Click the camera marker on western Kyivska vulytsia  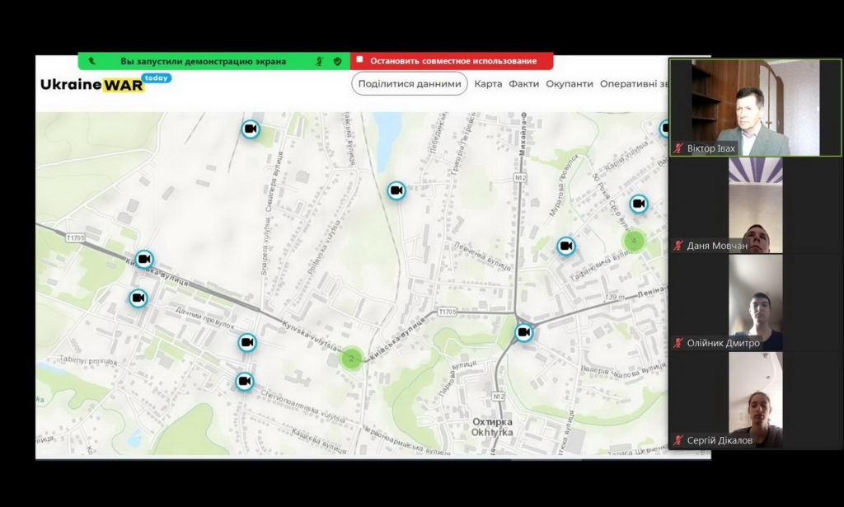click(144, 259)
